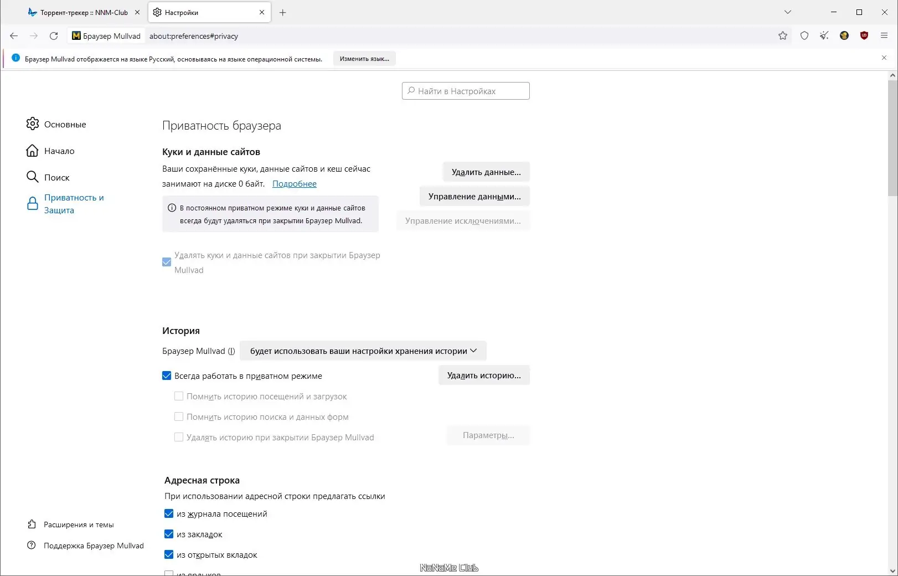Open the shield security level icon
The height and width of the screenshot is (576, 898).
[804, 36]
